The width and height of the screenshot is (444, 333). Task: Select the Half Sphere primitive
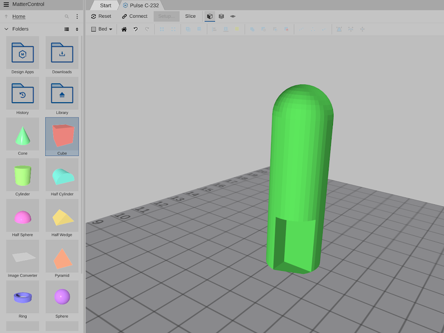[x=23, y=219]
